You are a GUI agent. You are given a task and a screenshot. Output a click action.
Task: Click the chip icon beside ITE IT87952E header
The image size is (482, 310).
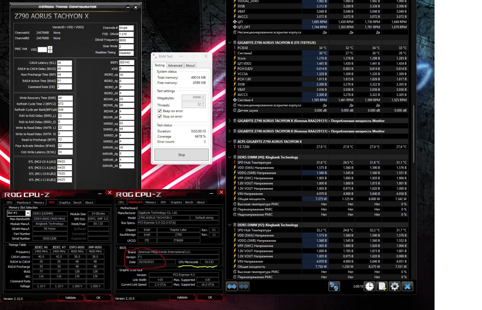[235, 42]
